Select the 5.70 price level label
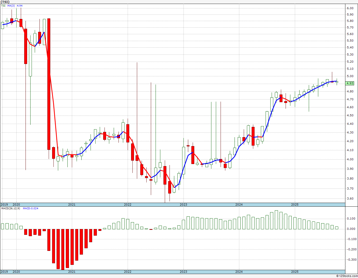 pos(350,27)
